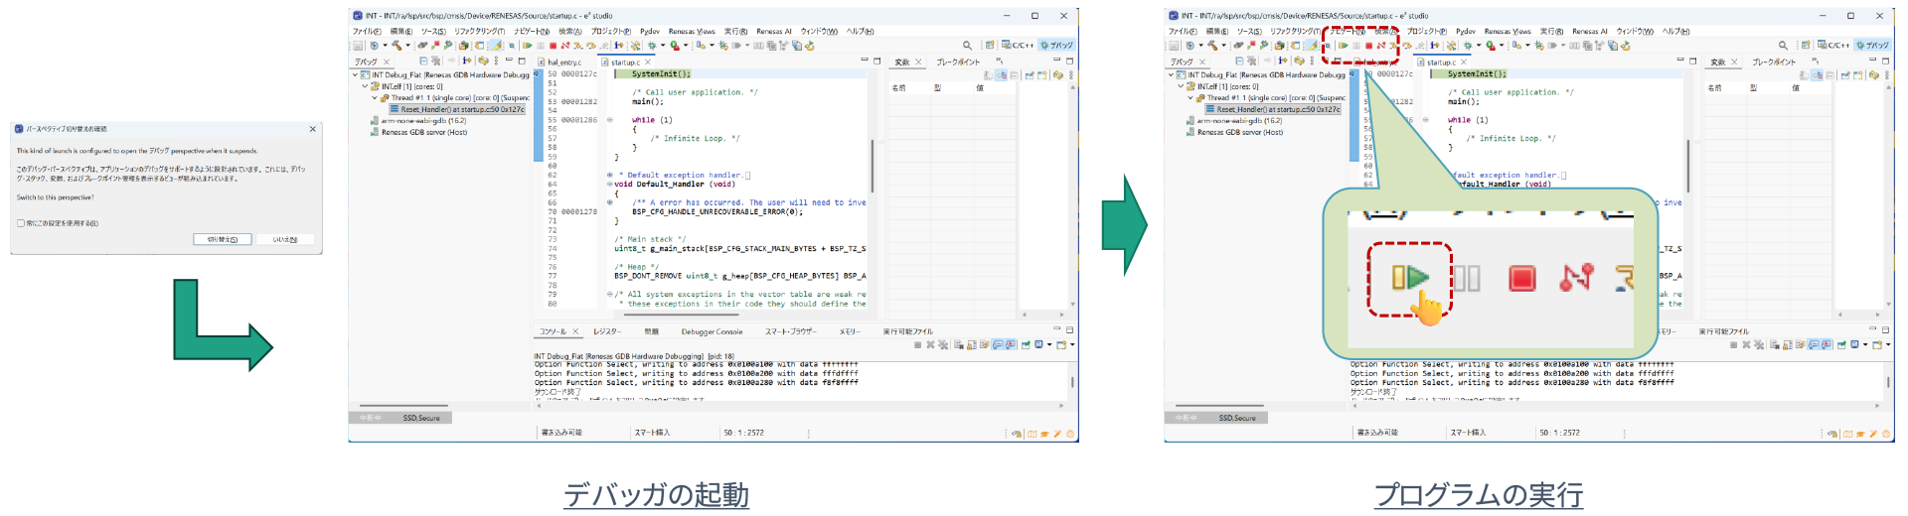The height and width of the screenshot is (516, 1908).
Task: Click the 切り替え(S) button in dialog
Action: [222, 239]
